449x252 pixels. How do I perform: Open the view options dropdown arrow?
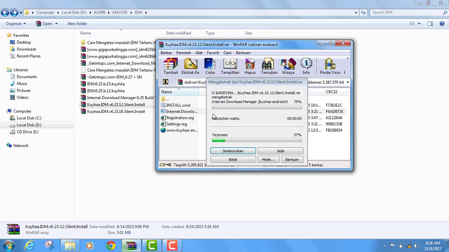point(419,23)
